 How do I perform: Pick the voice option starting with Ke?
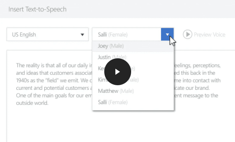click(133, 68)
